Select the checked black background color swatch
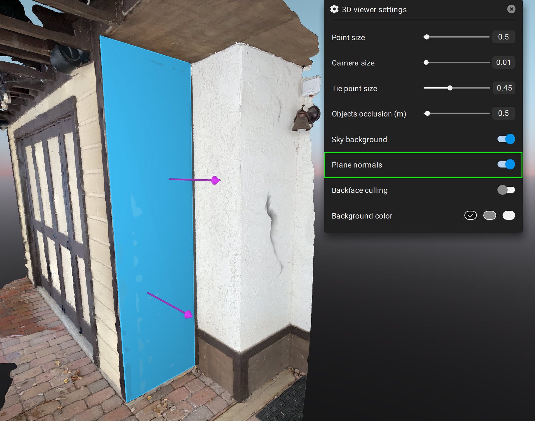Image resolution: width=535 pixels, height=421 pixels. coord(471,216)
